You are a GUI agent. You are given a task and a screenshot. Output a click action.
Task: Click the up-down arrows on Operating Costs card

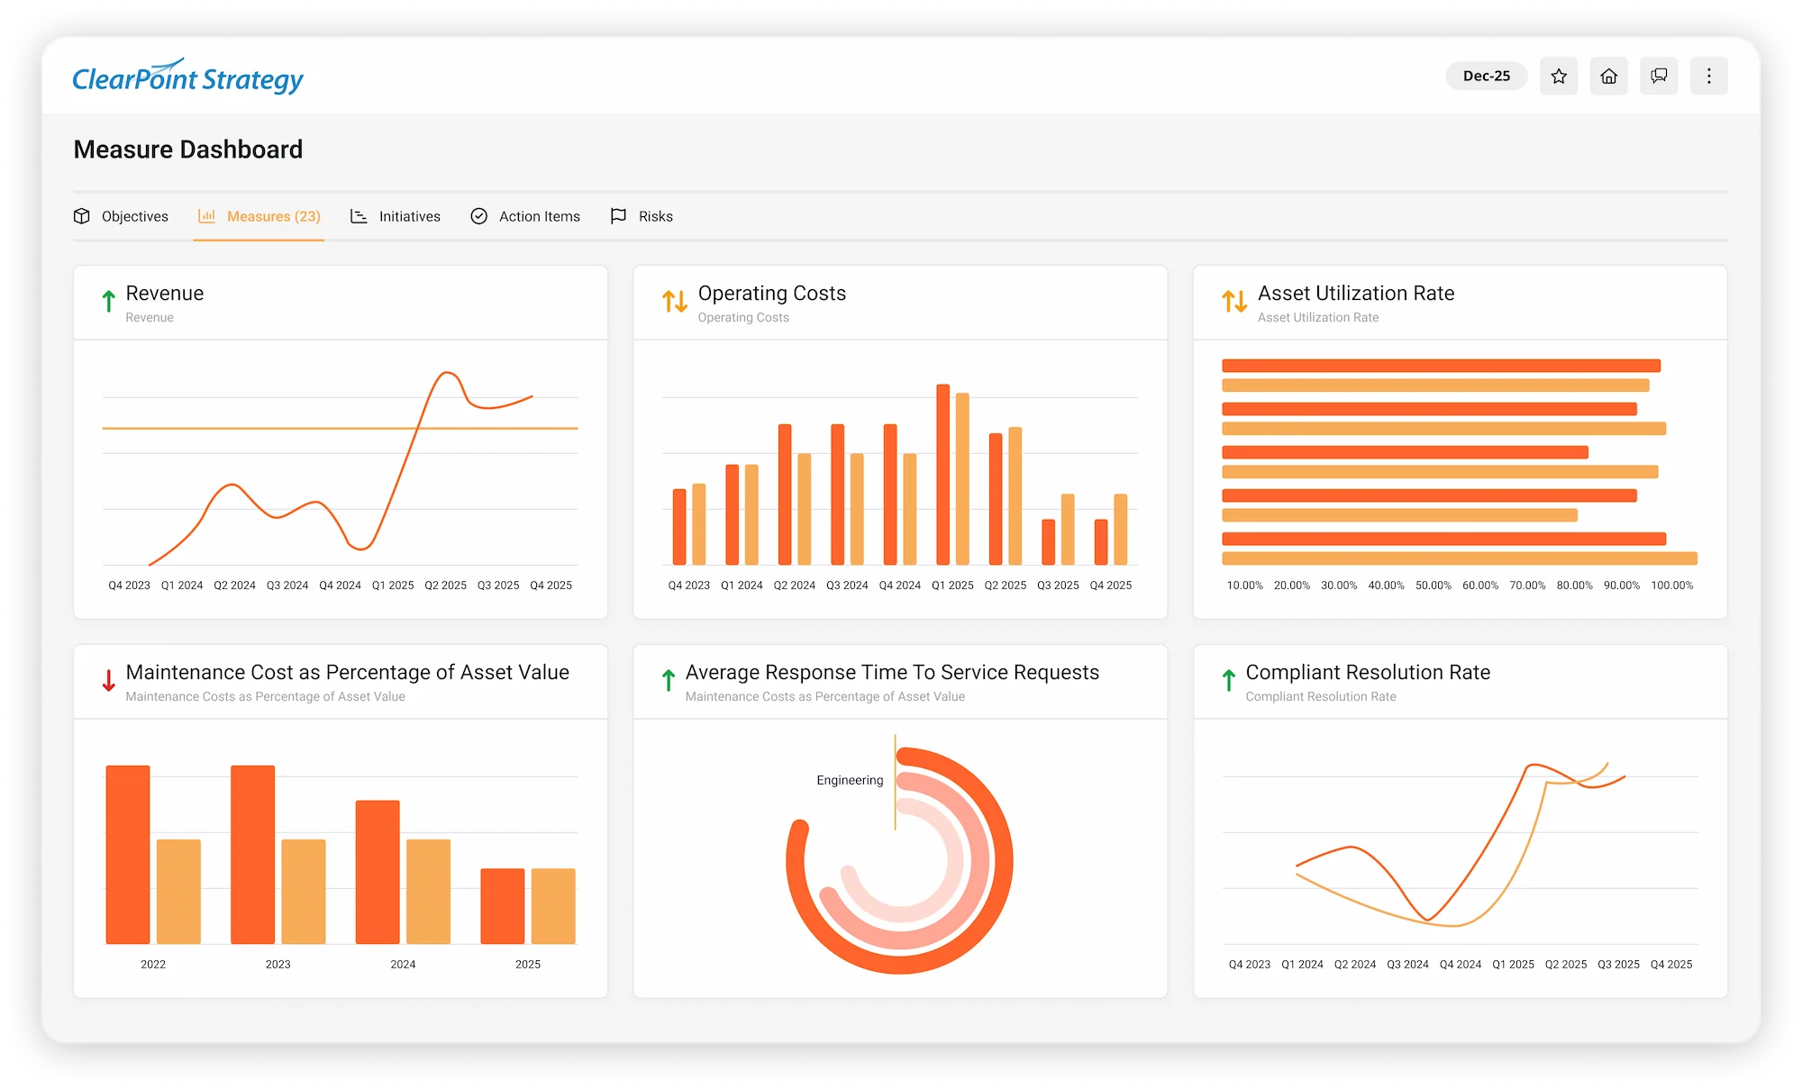coord(674,302)
